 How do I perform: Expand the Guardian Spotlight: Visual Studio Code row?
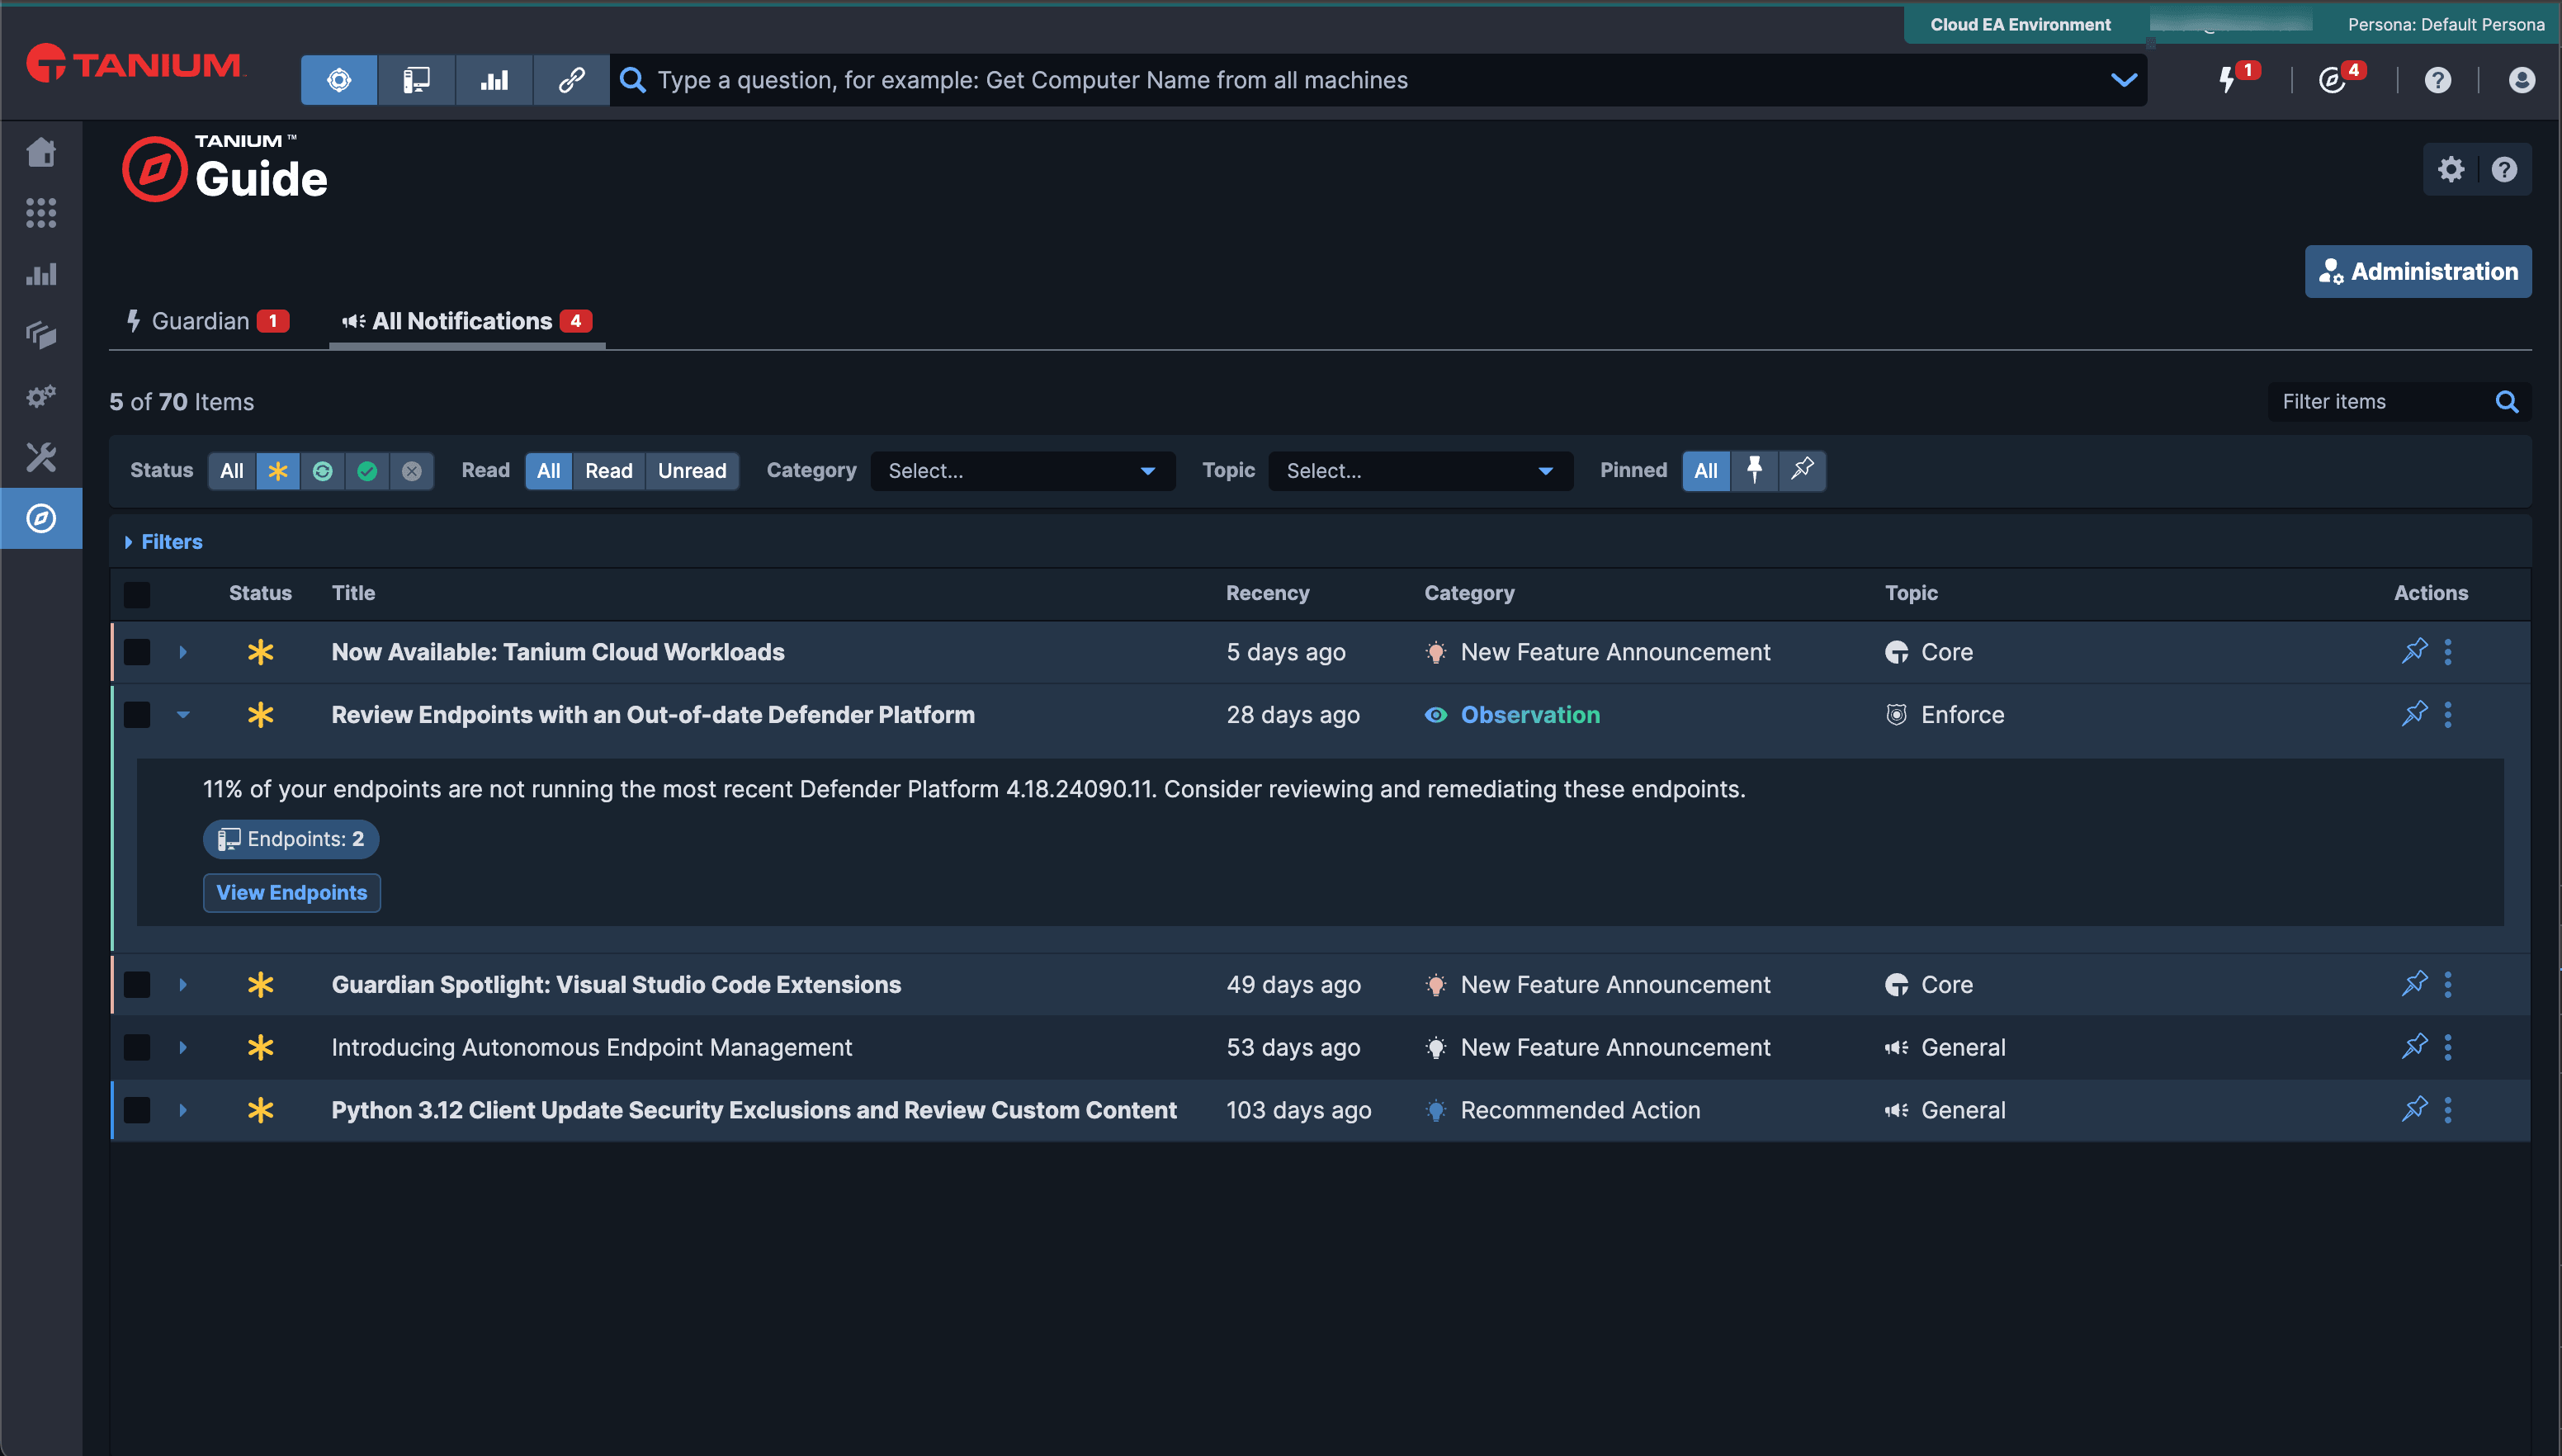click(183, 985)
